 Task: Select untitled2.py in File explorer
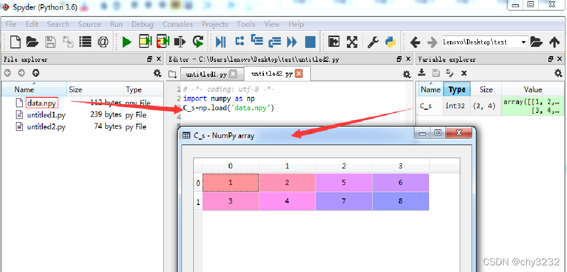(x=46, y=127)
